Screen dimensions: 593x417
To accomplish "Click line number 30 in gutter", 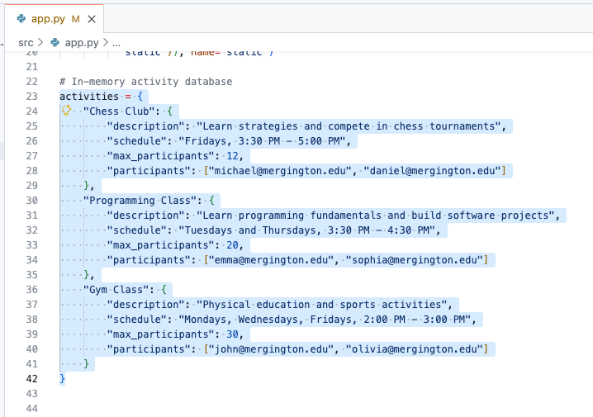I will (x=32, y=201).
